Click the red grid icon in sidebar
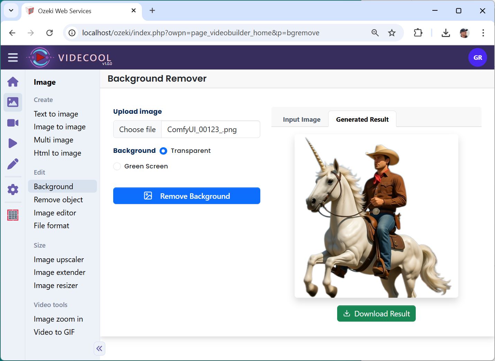 pos(13,215)
